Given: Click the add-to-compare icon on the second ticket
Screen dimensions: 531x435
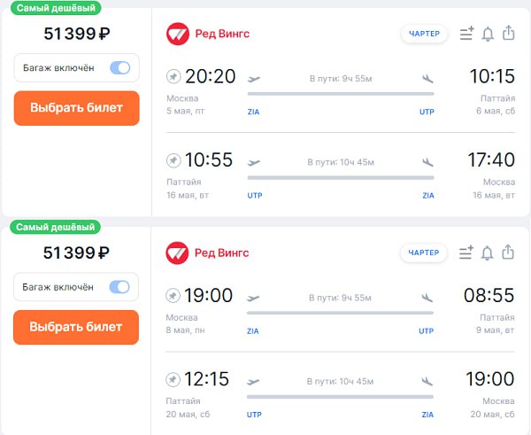Looking at the screenshot, I should pyautogui.click(x=467, y=252).
